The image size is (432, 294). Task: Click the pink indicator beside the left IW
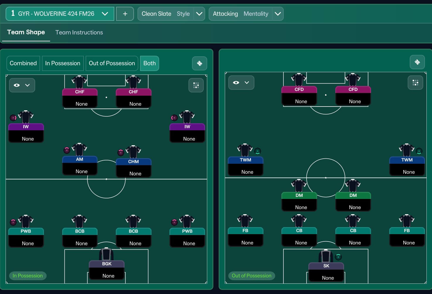[x=13, y=118]
